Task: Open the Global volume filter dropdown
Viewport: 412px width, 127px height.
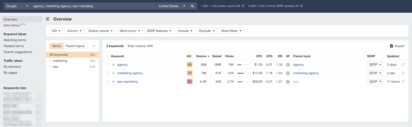Action: tap(100, 31)
